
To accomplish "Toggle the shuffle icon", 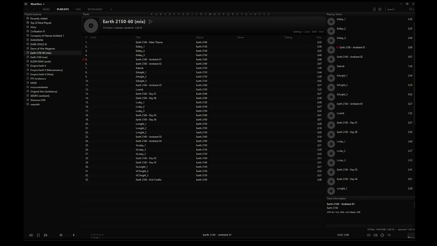I will [x=389, y=235].
